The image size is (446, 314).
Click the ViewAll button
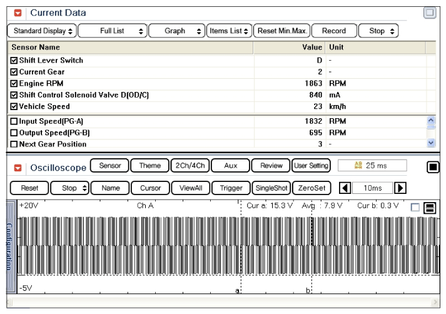tap(191, 188)
